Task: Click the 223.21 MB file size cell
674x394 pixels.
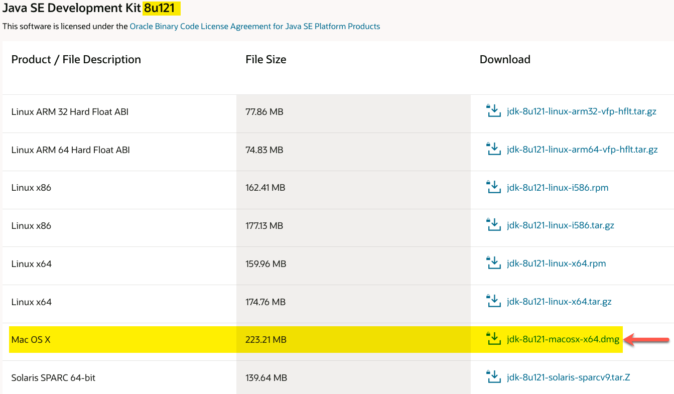Action: click(266, 340)
